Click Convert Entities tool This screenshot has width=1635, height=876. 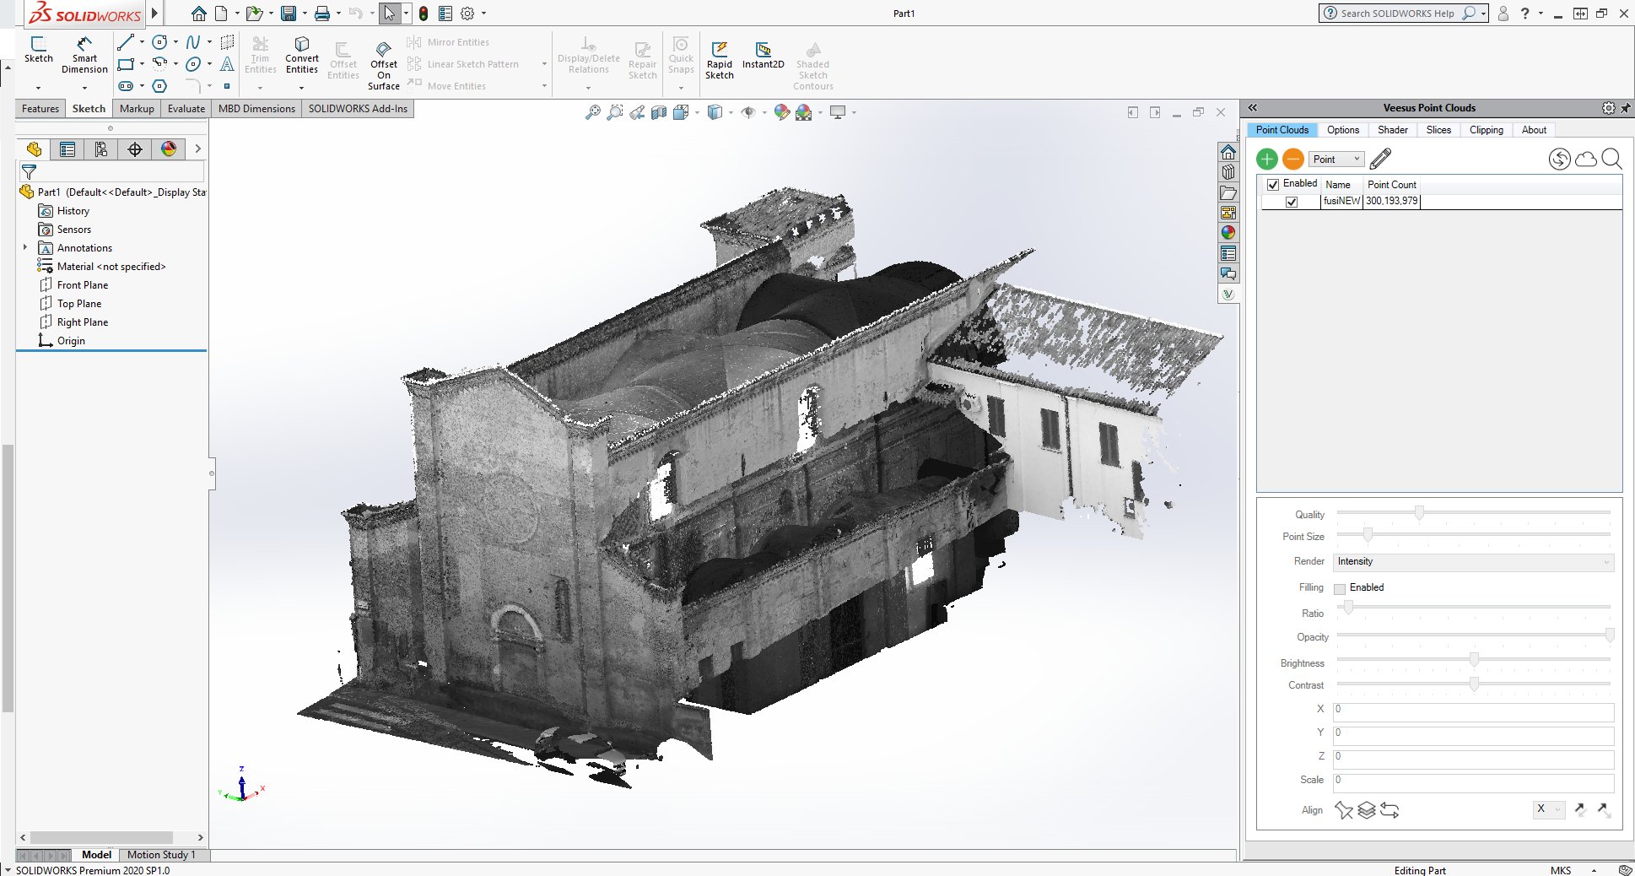pyautogui.click(x=301, y=54)
